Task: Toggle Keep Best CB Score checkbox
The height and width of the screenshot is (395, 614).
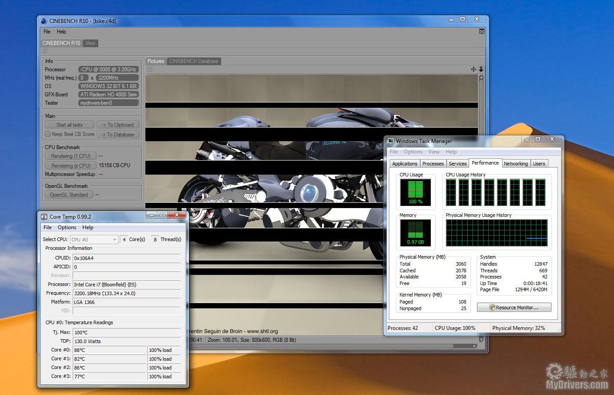Action: click(x=48, y=134)
